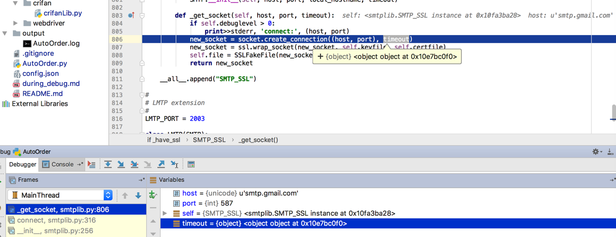Select previous frame with up arrow
The image size is (616, 237).
coord(125,196)
